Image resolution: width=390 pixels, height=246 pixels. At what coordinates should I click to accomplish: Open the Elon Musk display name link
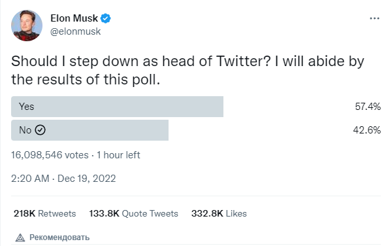[74, 18]
